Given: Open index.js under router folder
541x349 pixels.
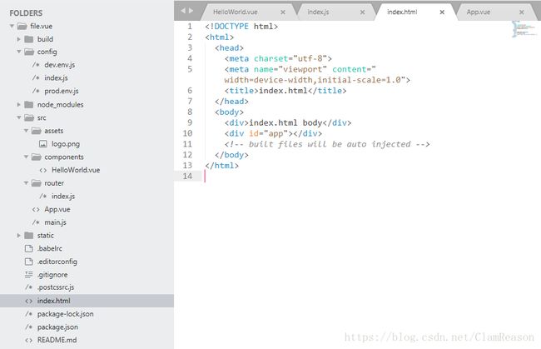Looking at the screenshot, I should coord(63,196).
